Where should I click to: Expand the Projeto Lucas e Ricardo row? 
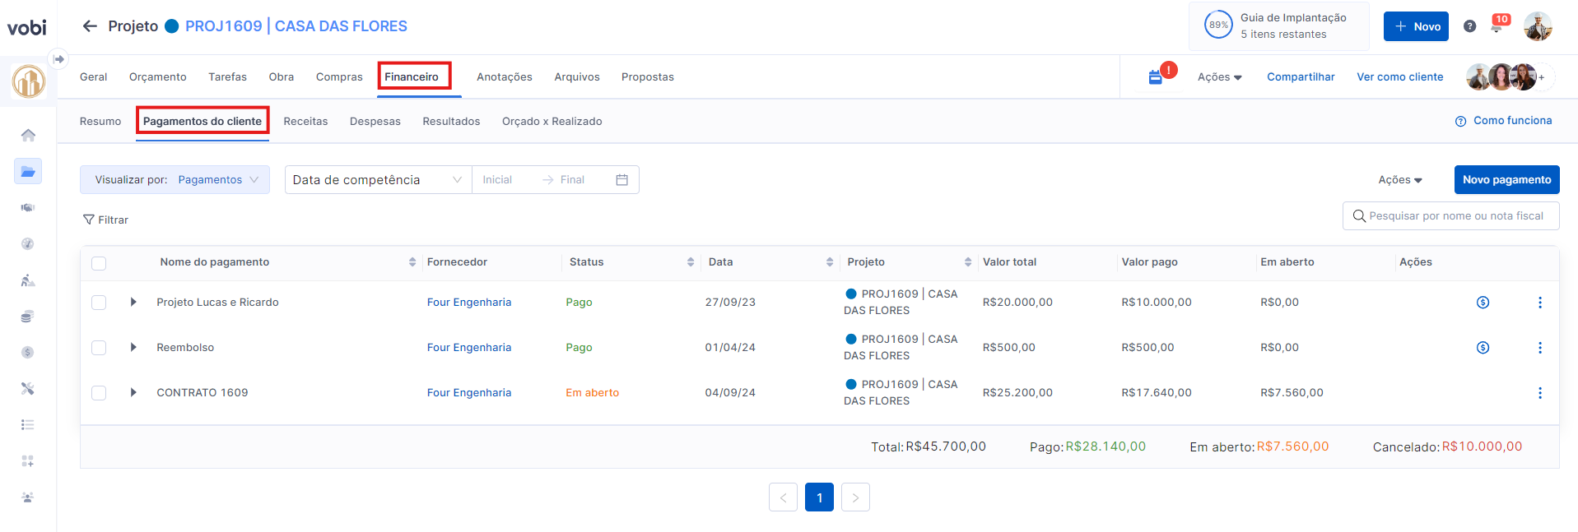coord(133,303)
